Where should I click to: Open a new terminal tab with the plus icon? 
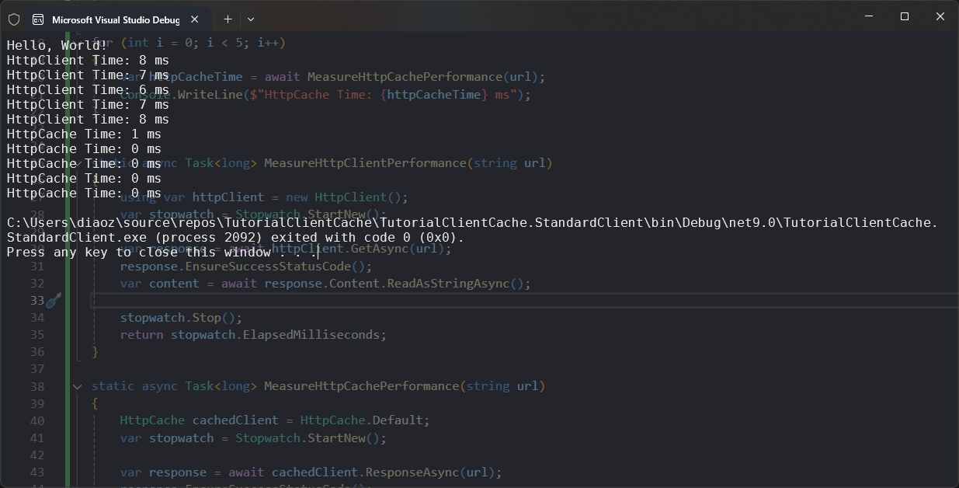pos(228,19)
